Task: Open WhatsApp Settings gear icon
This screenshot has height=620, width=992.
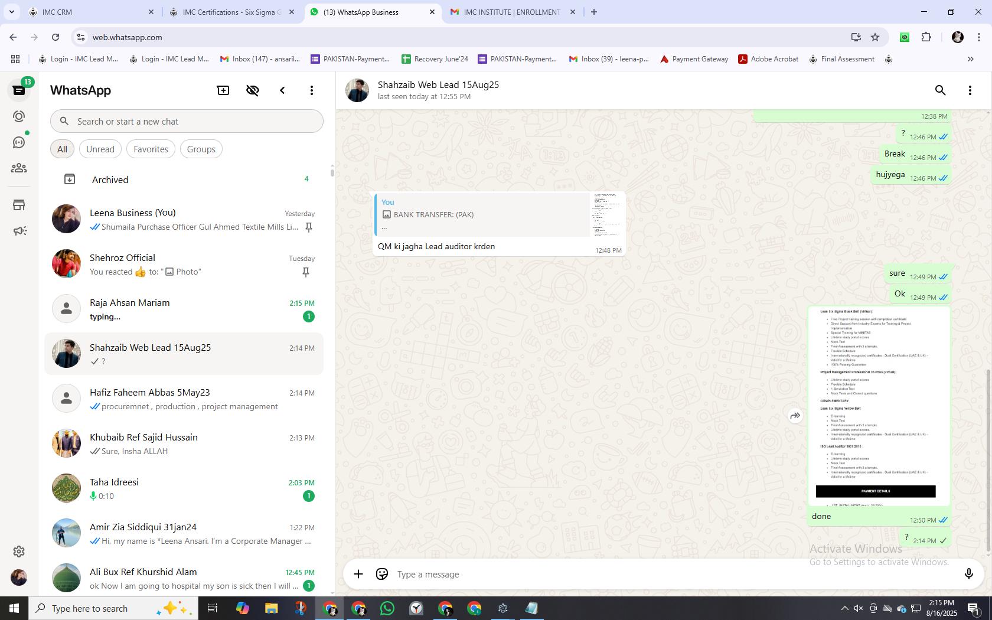Action: (x=19, y=551)
